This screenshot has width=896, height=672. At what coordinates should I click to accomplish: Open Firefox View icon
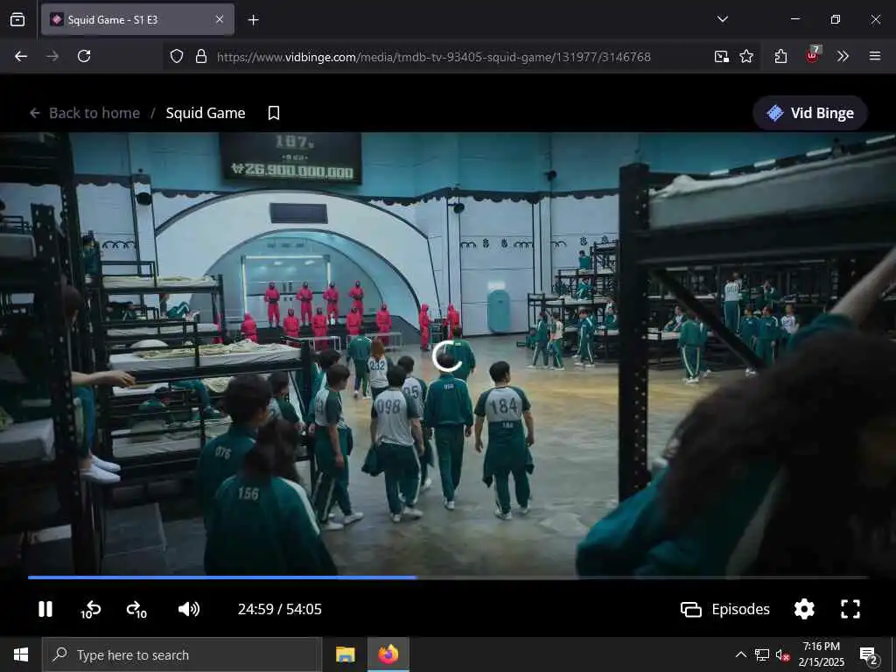click(x=17, y=19)
